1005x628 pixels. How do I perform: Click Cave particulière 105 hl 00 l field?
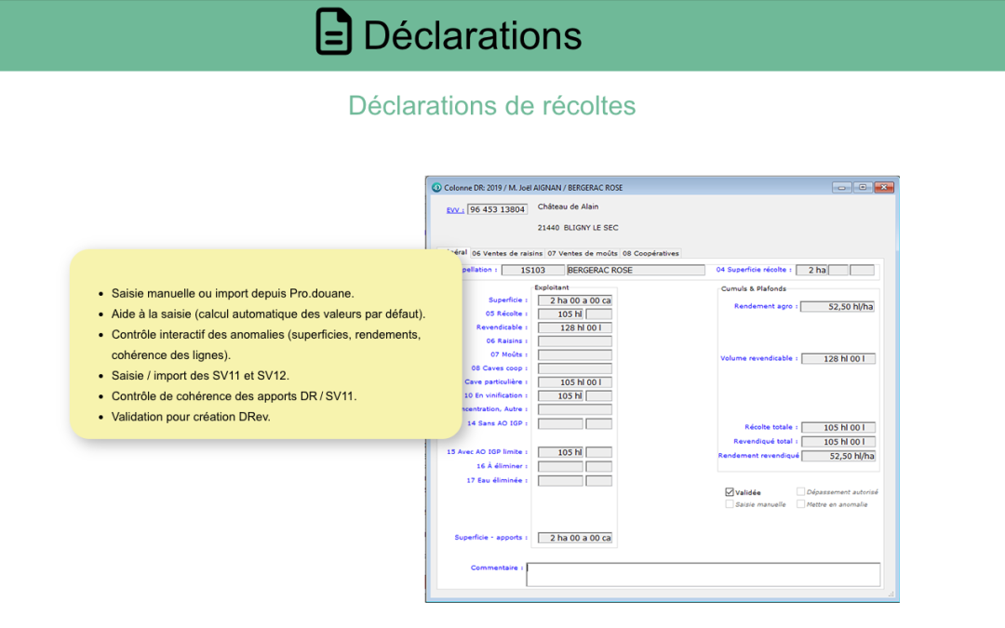(x=575, y=382)
